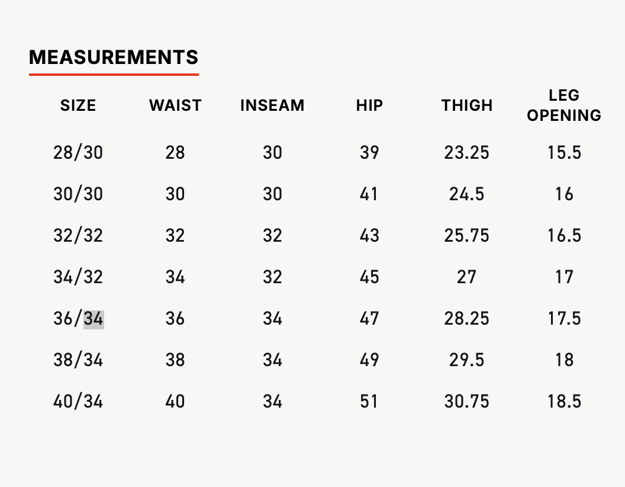Select the 32/32 size cell
The width and height of the screenshot is (625, 487).
[78, 235]
